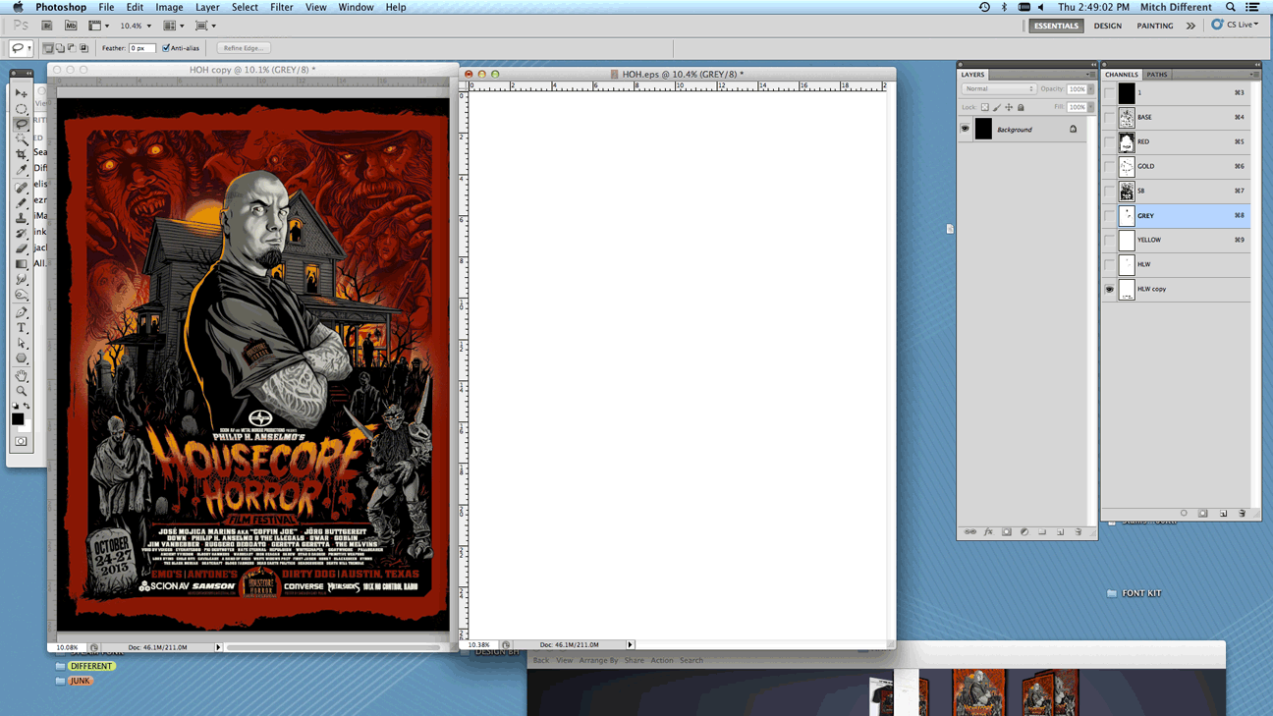Switch to the Design workspace
This screenshot has height=716, width=1273.
point(1107,26)
